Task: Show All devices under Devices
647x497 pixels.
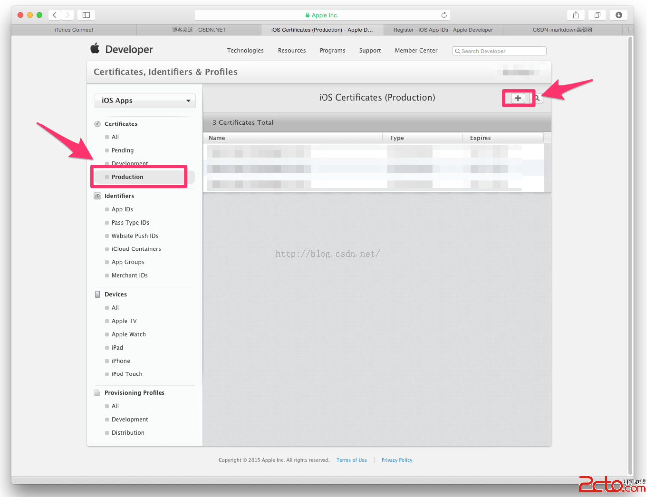Action: click(115, 308)
